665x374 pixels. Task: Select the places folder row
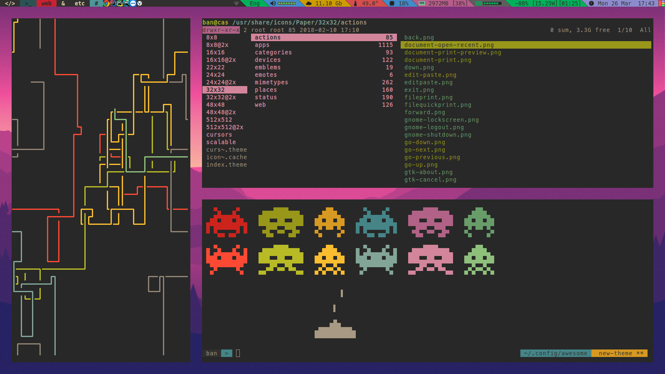click(x=324, y=90)
